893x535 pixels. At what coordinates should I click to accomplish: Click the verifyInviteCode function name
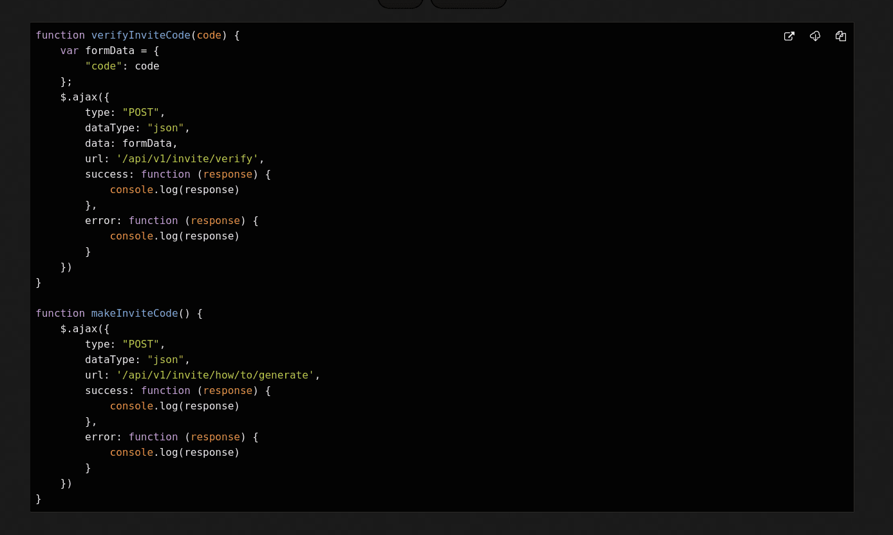tap(140, 35)
